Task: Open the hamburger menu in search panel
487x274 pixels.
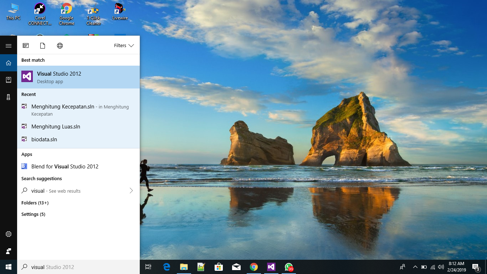Action: click(x=9, y=46)
